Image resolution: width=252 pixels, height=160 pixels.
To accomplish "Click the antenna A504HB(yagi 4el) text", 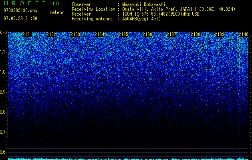I will click(x=141, y=19).
